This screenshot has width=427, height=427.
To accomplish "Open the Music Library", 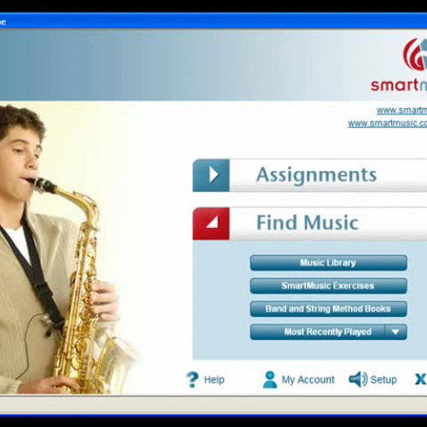I will click(329, 263).
